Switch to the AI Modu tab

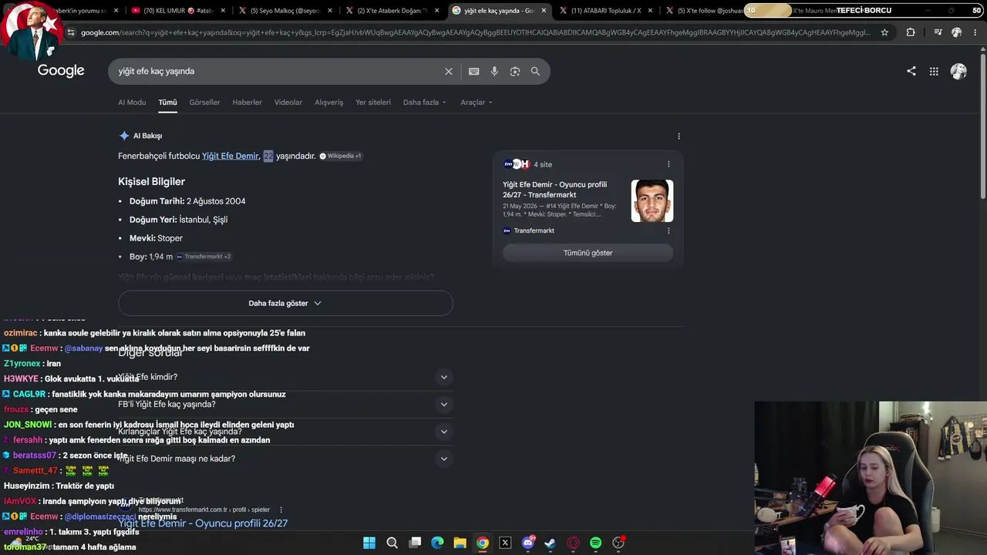pos(132,103)
